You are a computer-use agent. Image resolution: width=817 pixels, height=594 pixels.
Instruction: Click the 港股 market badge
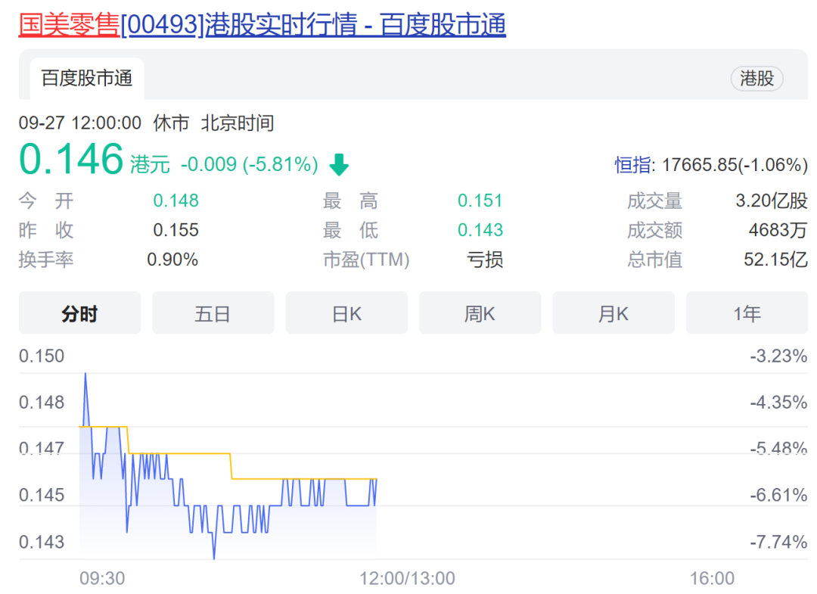pyautogui.click(x=756, y=78)
